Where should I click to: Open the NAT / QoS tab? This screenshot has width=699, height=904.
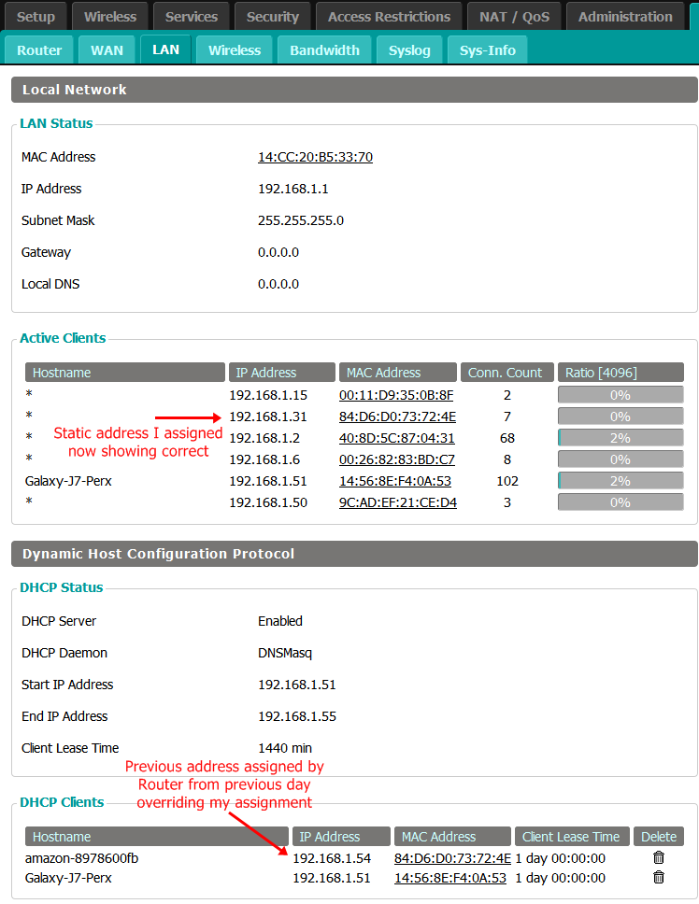pos(515,17)
